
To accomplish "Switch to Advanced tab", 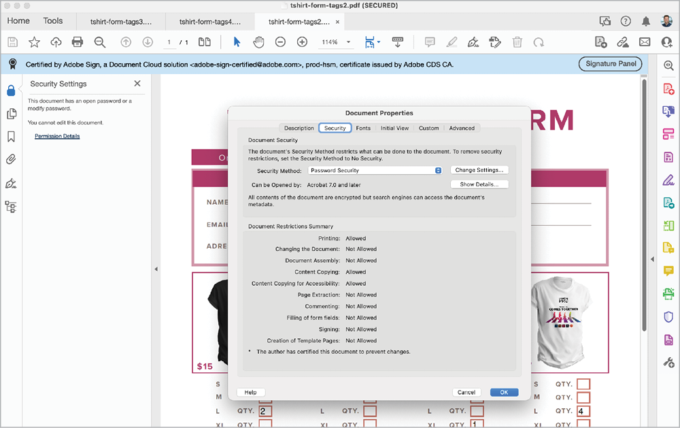I will (x=462, y=128).
